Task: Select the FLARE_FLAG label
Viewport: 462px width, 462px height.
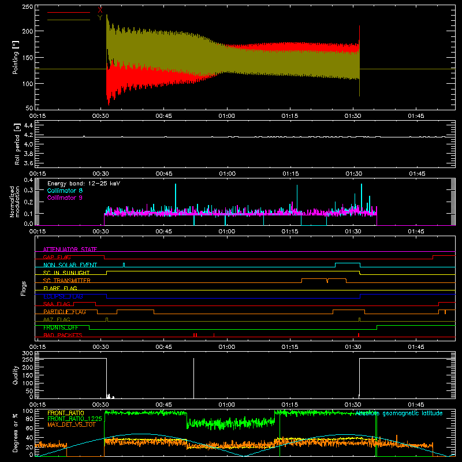Action: (60, 288)
